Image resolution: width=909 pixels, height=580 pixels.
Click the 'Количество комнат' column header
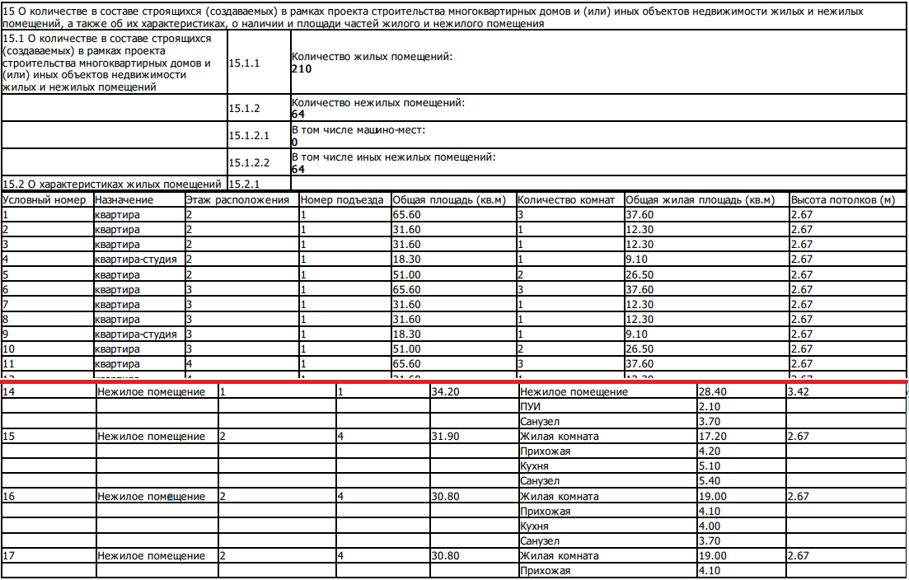(x=566, y=200)
